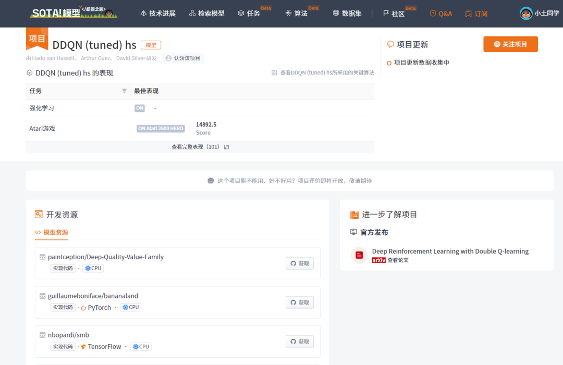Screen dimensions: 563x365
Task: Click PyTorch icon under bananaland
Action: [x=83, y=308]
